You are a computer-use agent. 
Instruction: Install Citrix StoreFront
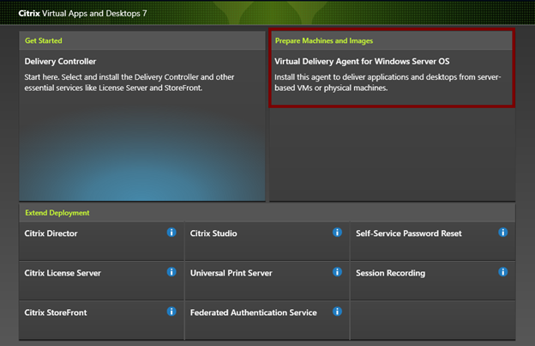click(56, 313)
